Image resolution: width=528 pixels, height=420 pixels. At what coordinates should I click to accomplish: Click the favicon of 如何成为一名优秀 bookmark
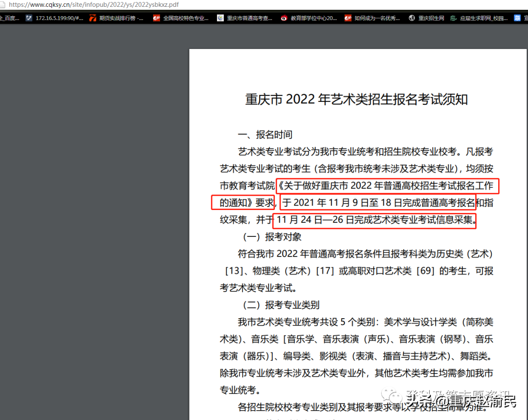pos(348,18)
